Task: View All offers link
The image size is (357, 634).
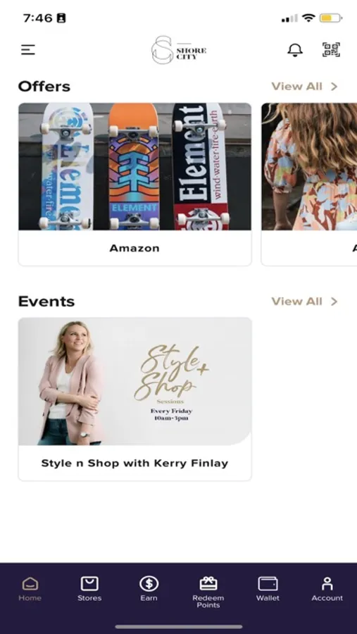Action: pyautogui.click(x=296, y=86)
